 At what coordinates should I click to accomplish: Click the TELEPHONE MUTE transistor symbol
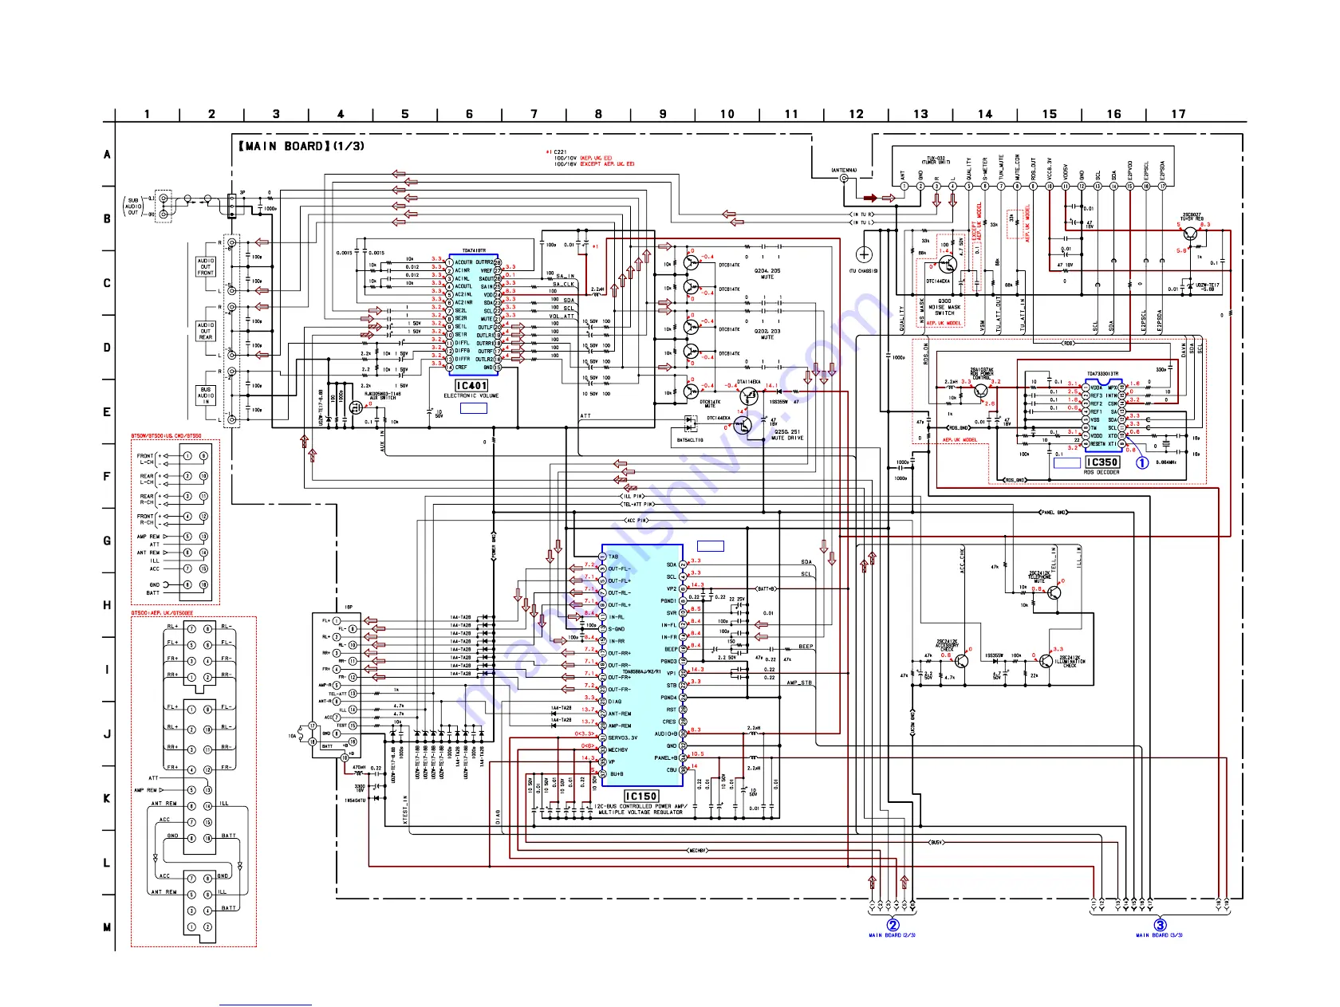pos(1054,592)
